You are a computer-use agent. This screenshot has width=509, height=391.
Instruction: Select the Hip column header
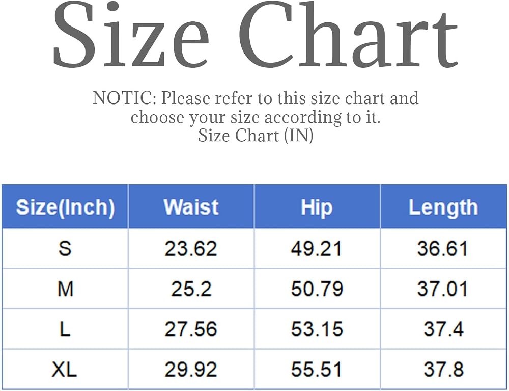317,207
